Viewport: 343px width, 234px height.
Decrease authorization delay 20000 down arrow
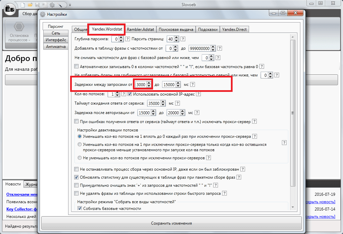tap(183, 114)
